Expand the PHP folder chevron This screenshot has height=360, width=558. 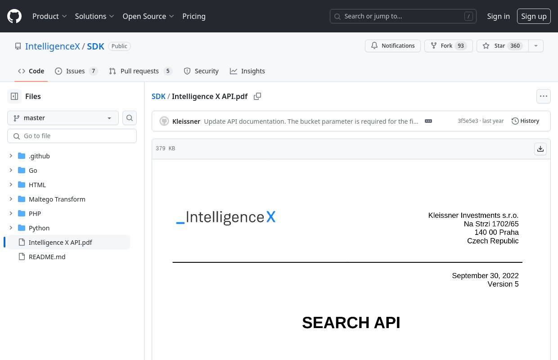(x=11, y=214)
